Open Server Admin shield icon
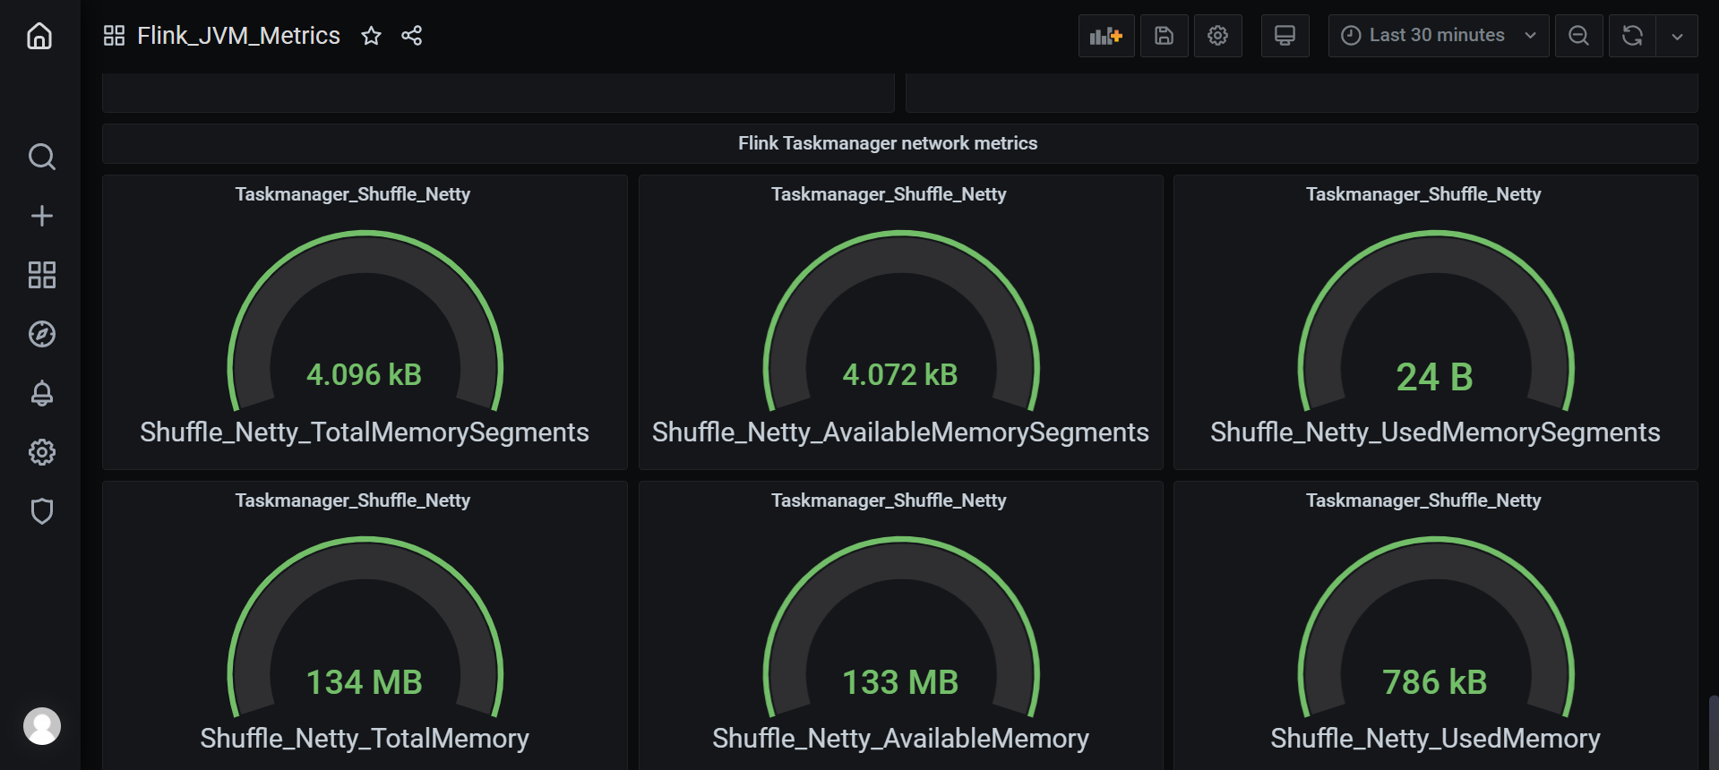1719x770 pixels. pos(41,511)
